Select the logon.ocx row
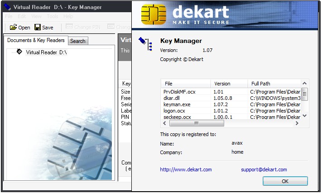This screenshot has height=193, width=322. [231, 111]
